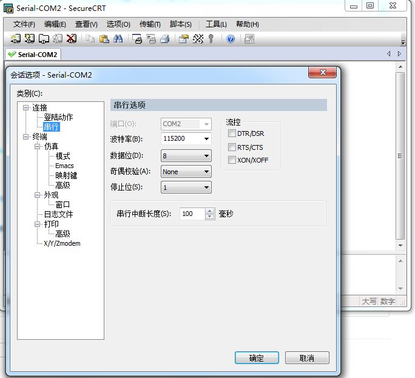Click the blue Help question icon

tap(231, 39)
